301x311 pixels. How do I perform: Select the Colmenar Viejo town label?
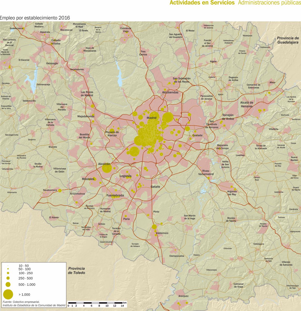(126, 30)
